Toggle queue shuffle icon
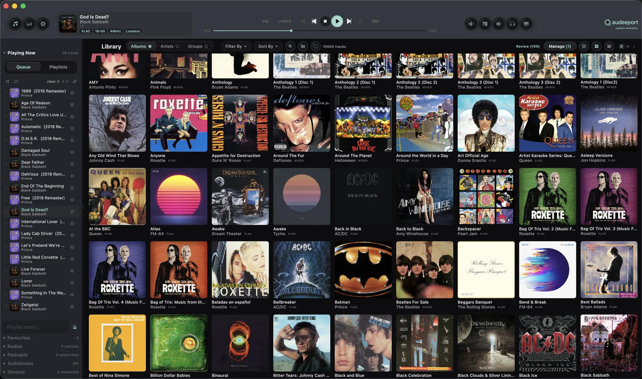642x379 pixels. click(7, 81)
